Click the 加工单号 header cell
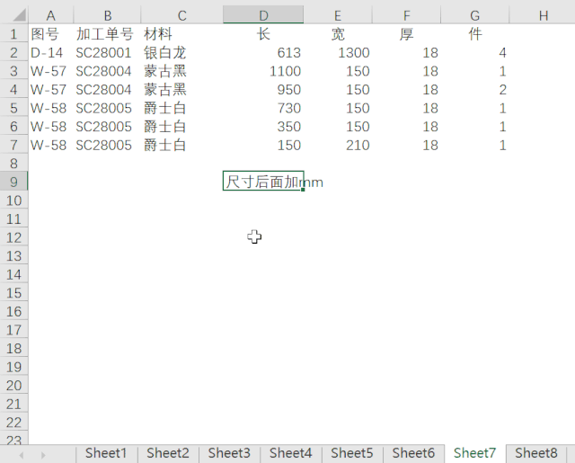 [108, 34]
